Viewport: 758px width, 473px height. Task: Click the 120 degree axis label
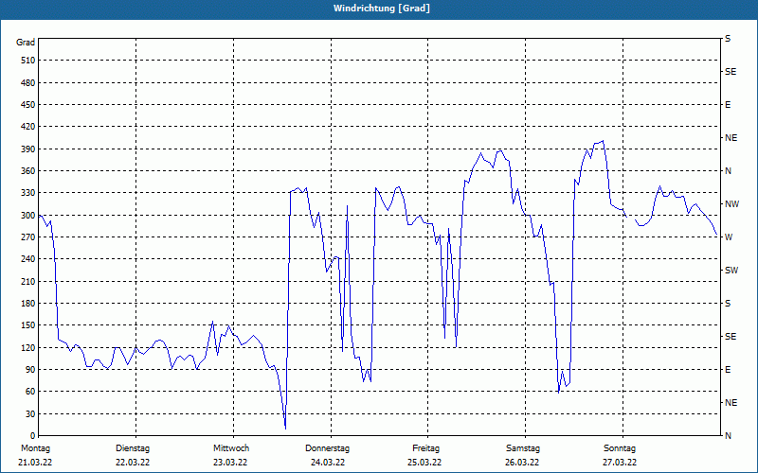27,347
